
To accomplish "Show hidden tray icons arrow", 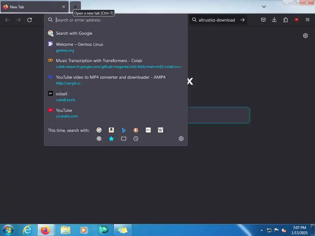I will coord(261,230).
